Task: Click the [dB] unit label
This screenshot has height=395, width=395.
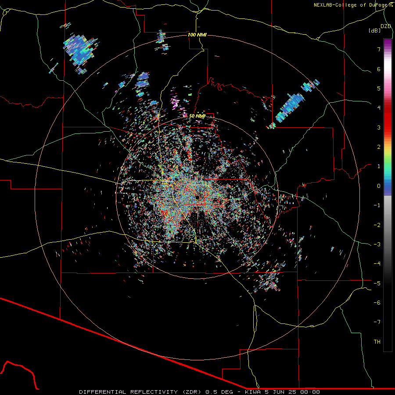Action: click(x=375, y=30)
